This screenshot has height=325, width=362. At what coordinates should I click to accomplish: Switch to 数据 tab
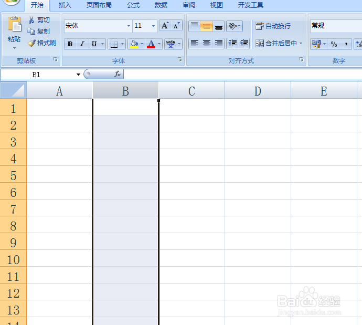[161, 5]
